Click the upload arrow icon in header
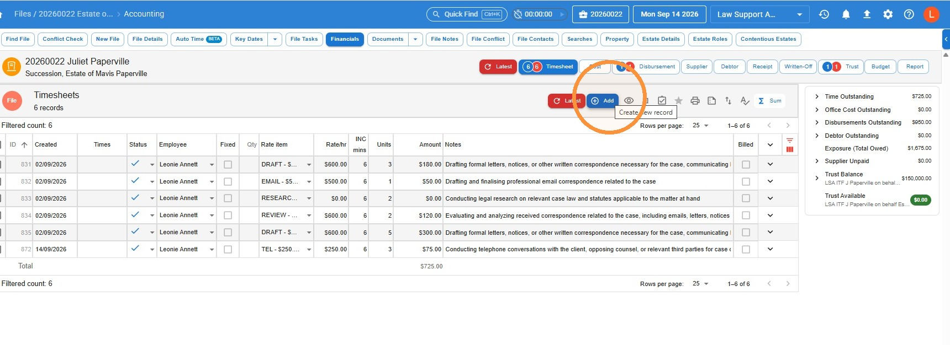 [867, 14]
